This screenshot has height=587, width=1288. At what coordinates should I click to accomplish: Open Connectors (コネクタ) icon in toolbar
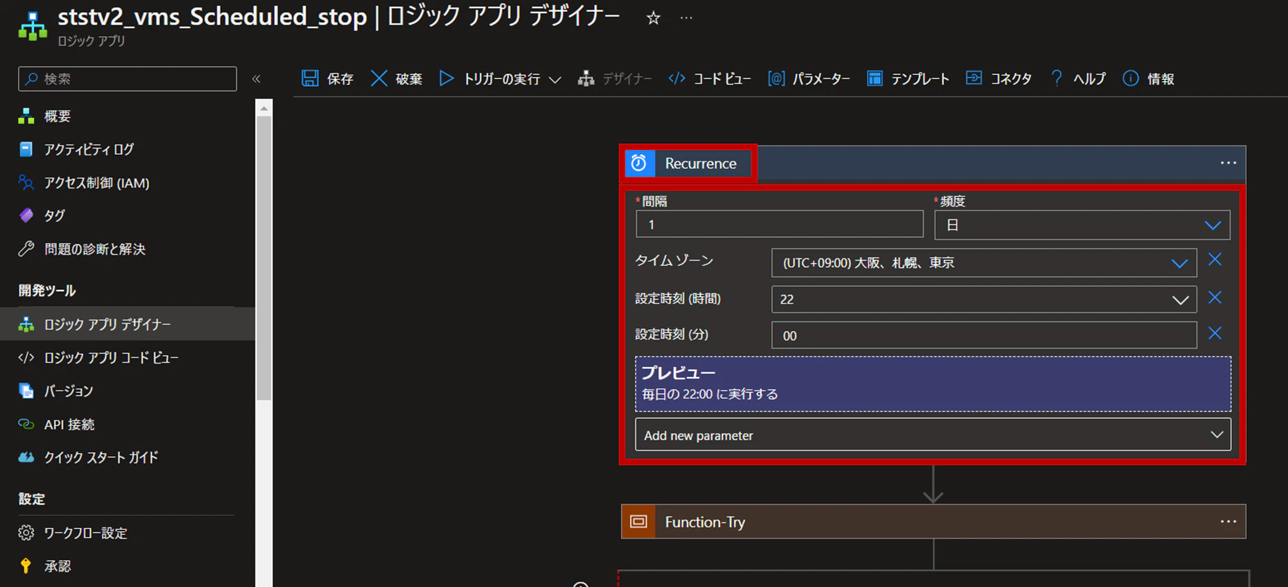click(x=974, y=78)
